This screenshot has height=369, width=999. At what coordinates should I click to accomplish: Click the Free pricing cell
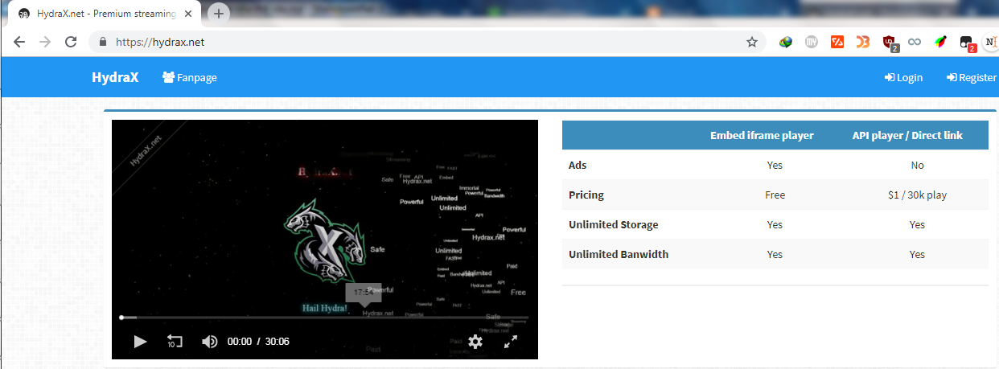click(x=775, y=195)
